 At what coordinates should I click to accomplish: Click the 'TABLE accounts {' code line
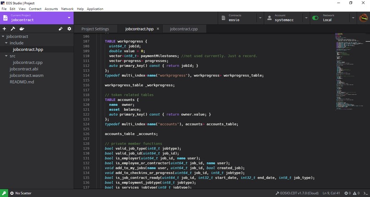[x=122, y=100]
